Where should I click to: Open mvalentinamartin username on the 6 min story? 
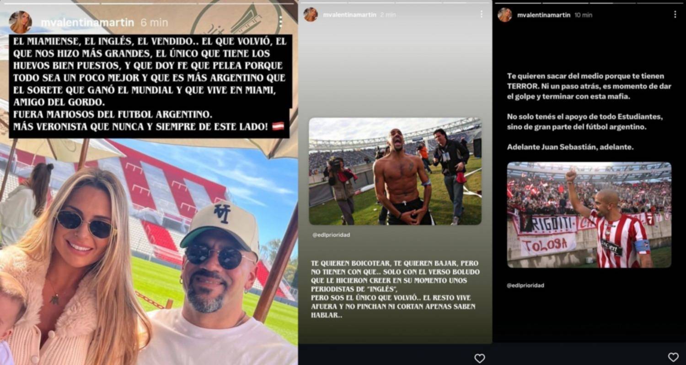click(x=87, y=23)
